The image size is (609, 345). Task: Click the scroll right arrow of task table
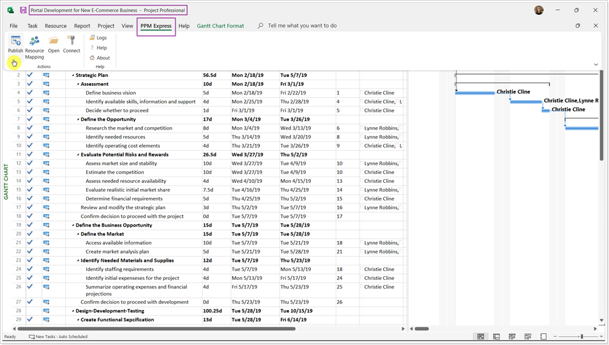tap(403, 329)
